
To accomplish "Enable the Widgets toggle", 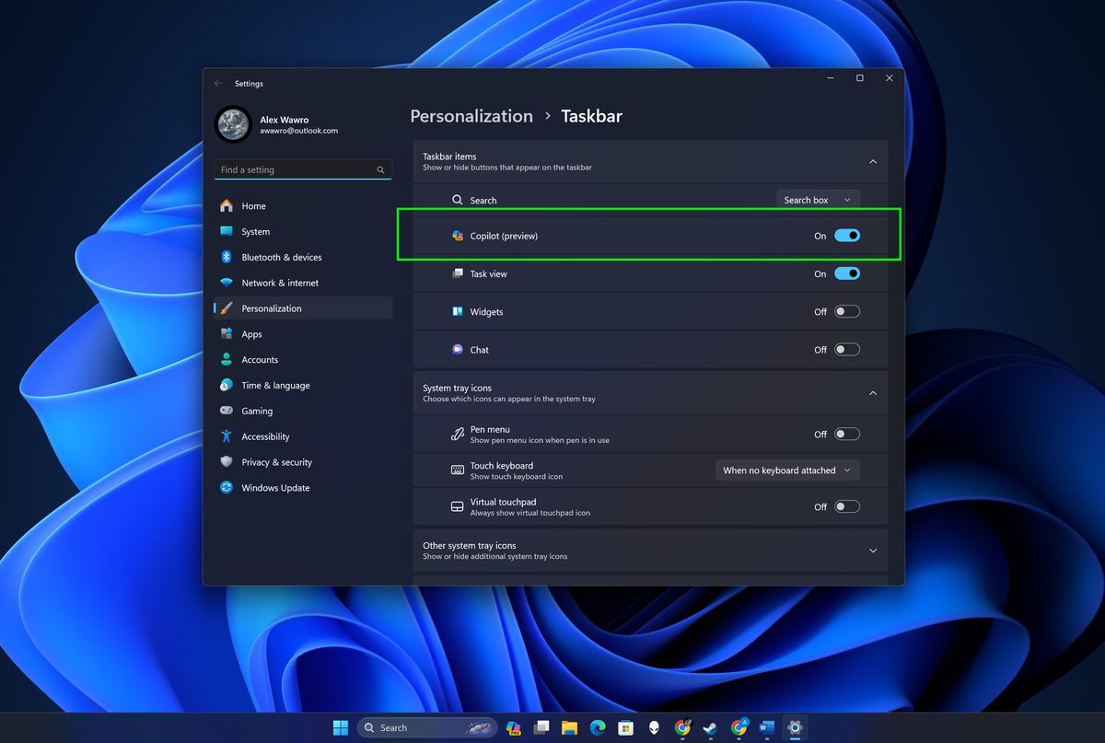I will click(845, 311).
